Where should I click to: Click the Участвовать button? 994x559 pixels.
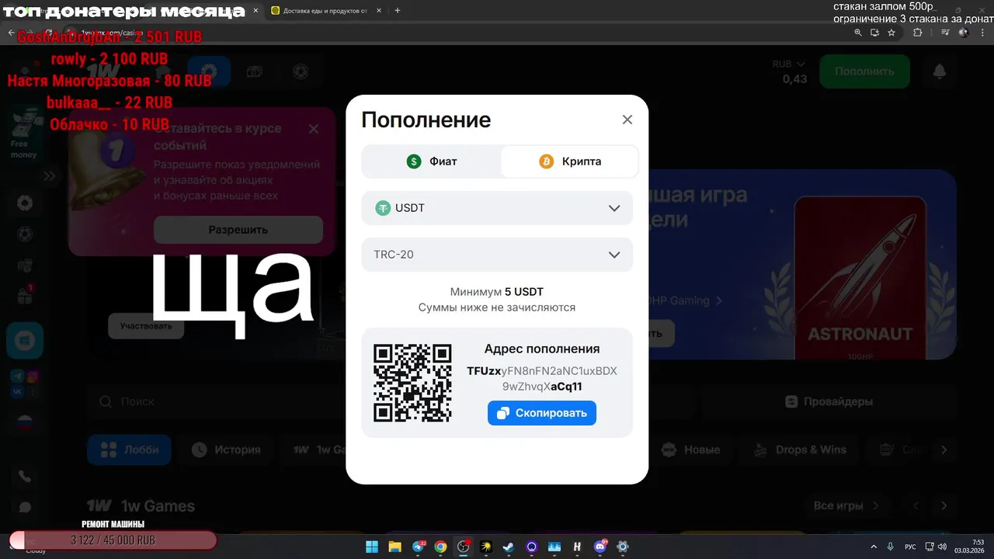146,326
